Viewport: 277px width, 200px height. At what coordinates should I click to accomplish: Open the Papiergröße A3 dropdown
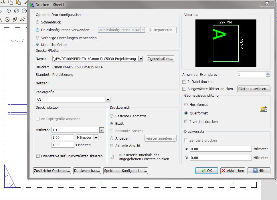(108, 100)
